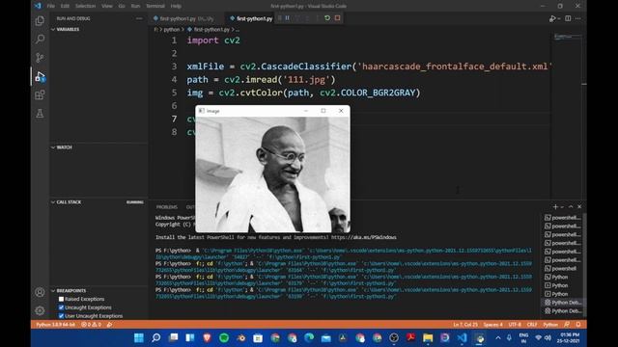Open Brave browser from the taskbar

[x=207, y=338]
